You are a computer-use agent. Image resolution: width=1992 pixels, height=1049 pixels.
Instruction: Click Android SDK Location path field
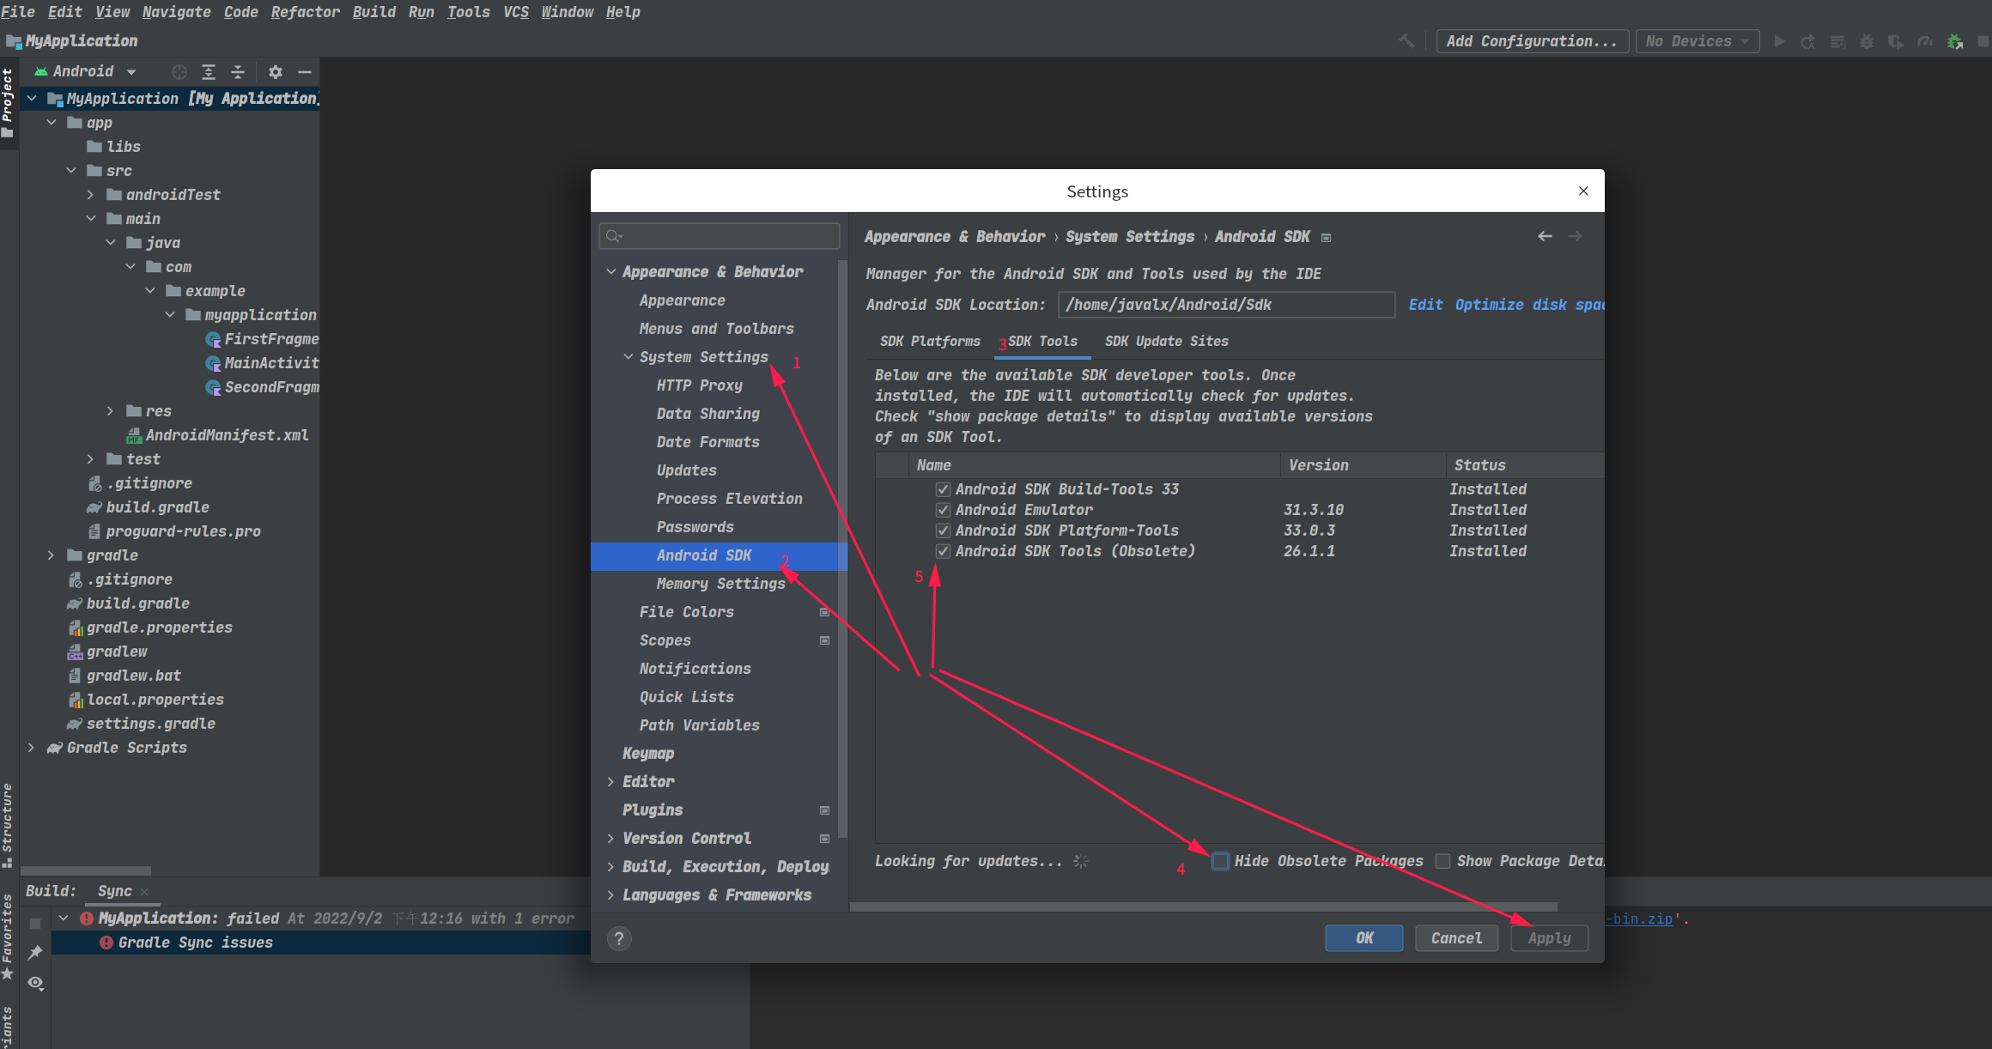[1226, 305]
